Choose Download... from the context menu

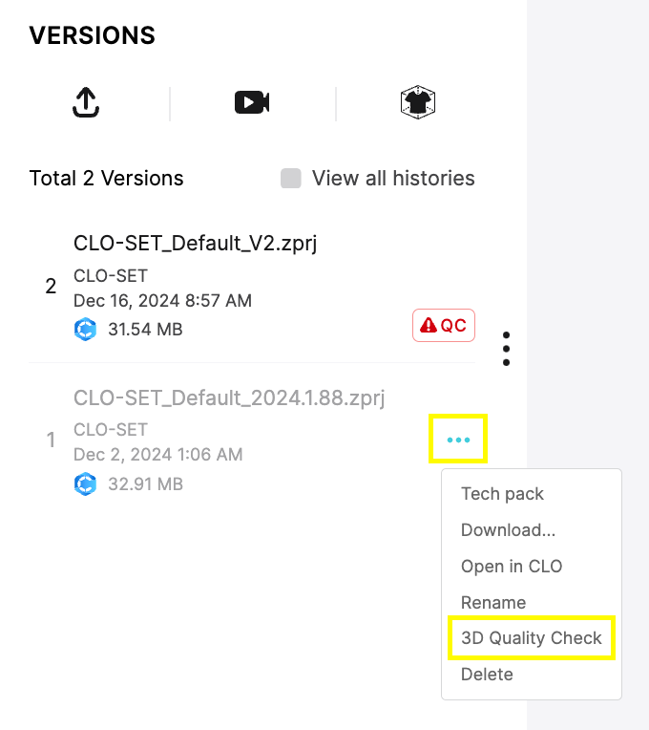click(508, 529)
